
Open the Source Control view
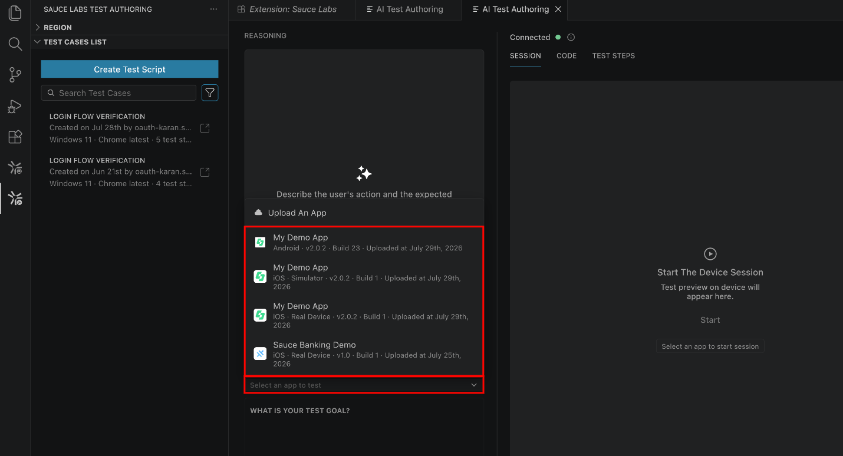tap(15, 75)
